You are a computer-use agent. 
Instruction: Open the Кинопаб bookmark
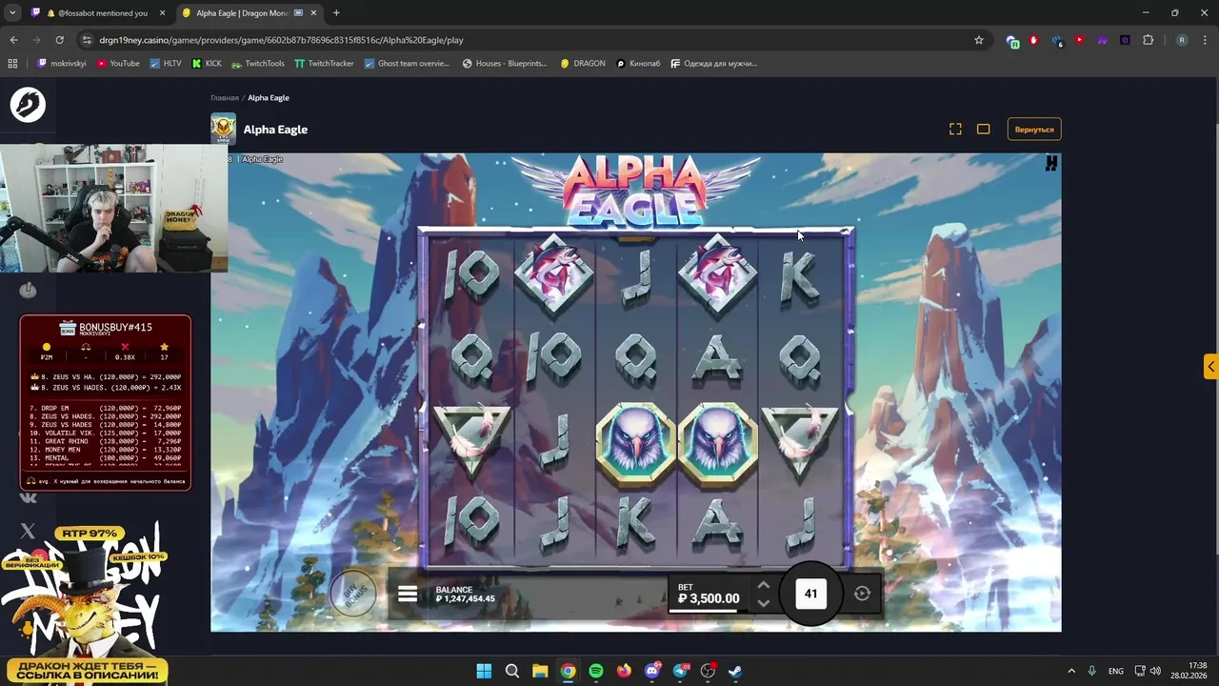pos(638,63)
